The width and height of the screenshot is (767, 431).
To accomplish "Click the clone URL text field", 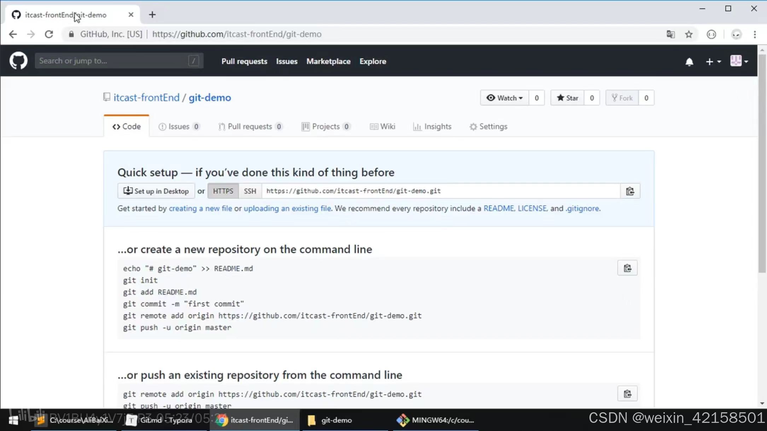I will click(441, 191).
